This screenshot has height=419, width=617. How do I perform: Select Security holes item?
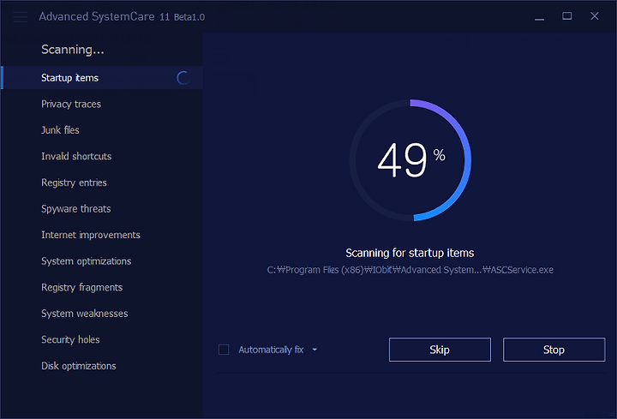tap(70, 339)
